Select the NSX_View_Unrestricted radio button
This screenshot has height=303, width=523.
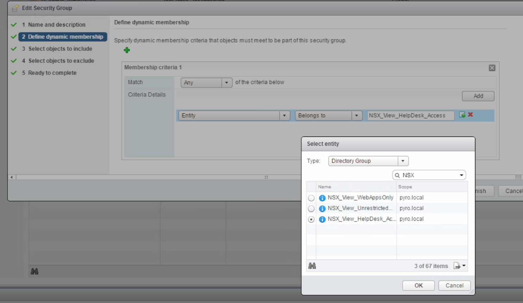(311, 209)
